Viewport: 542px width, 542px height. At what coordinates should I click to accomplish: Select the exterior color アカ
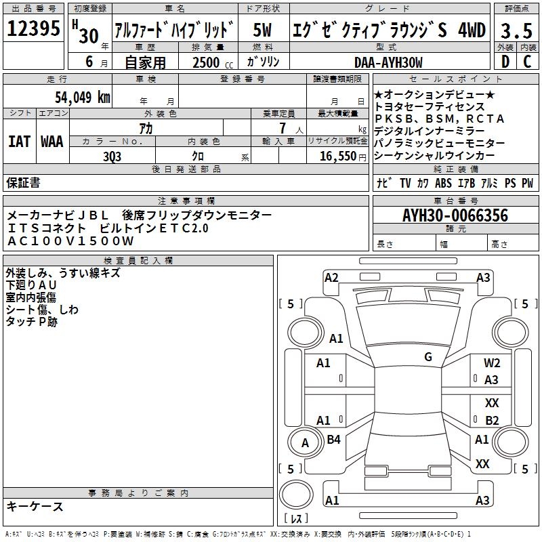coord(146,129)
